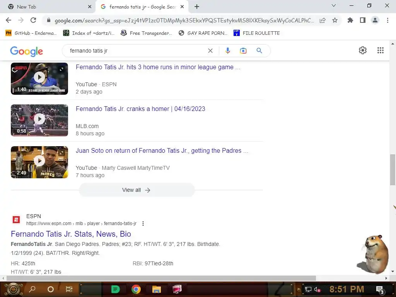Bookmark this page with the star icon
Viewport: 396px width, 297px height.
(x=335, y=20)
